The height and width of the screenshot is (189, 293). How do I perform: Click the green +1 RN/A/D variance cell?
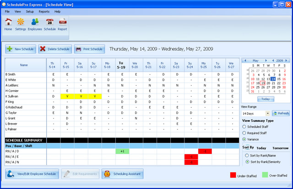(x=122, y=151)
